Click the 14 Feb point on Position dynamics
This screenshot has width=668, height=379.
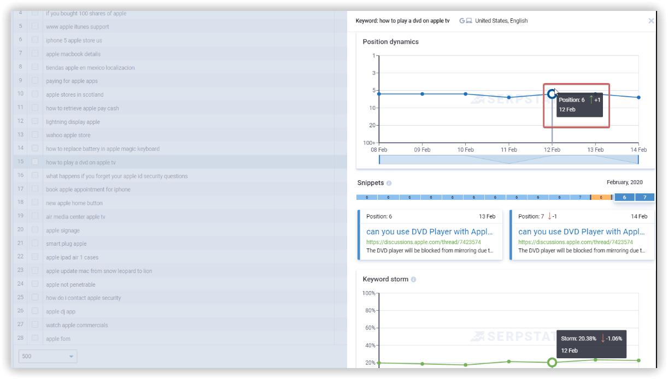(638, 97)
